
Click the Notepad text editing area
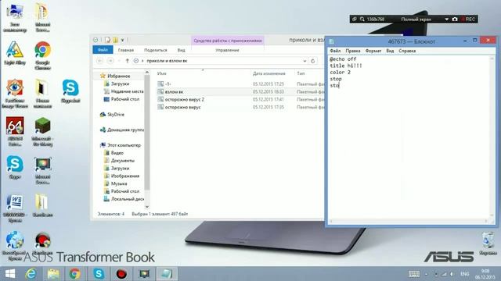click(x=409, y=137)
